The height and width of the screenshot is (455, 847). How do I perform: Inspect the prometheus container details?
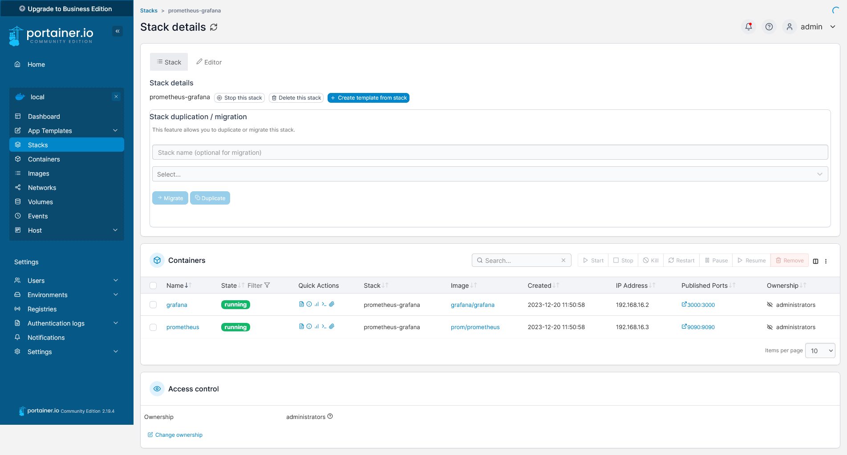[x=309, y=326]
